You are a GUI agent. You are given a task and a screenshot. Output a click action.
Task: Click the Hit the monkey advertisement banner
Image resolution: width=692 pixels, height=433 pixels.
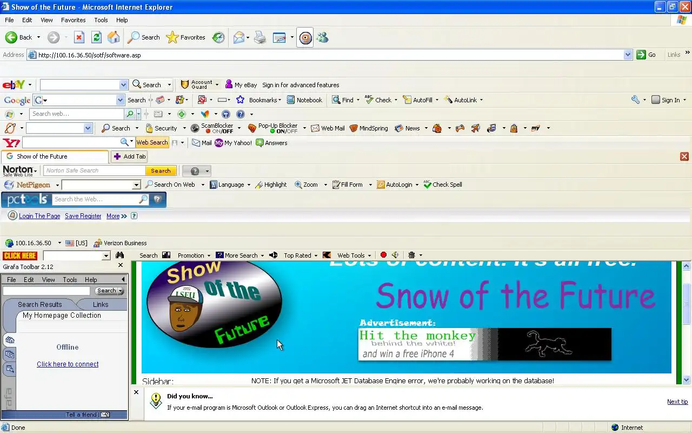485,344
